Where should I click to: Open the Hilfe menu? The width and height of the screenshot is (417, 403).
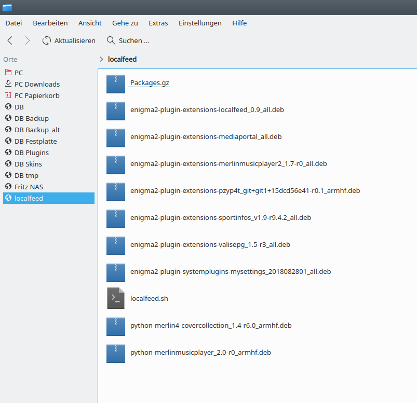[239, 23]
